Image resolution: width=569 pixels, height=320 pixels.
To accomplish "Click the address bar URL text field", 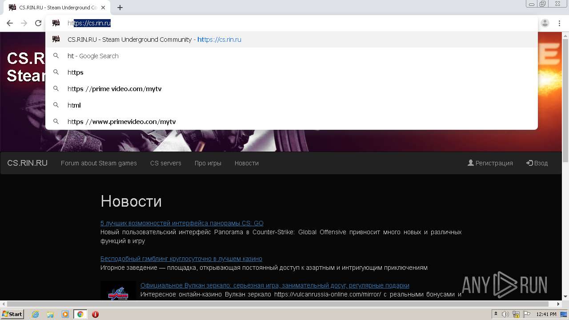I will (x=292, y=23).
